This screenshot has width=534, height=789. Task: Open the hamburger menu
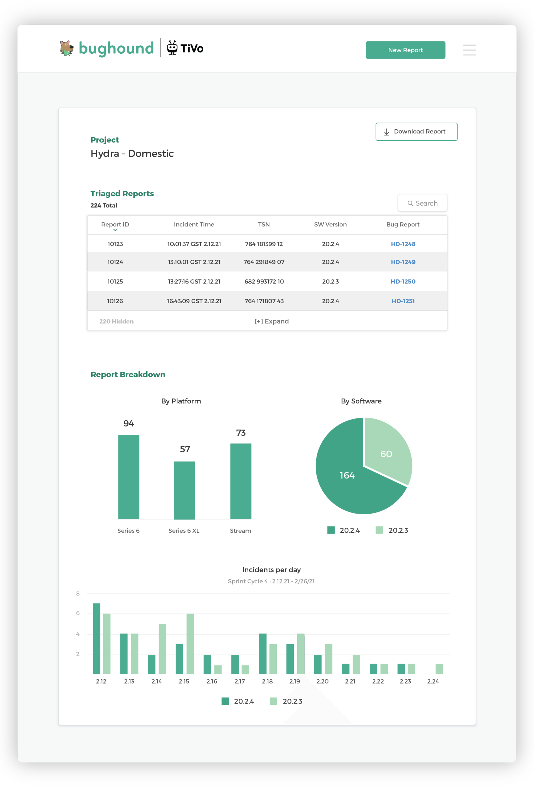point(469,50)
